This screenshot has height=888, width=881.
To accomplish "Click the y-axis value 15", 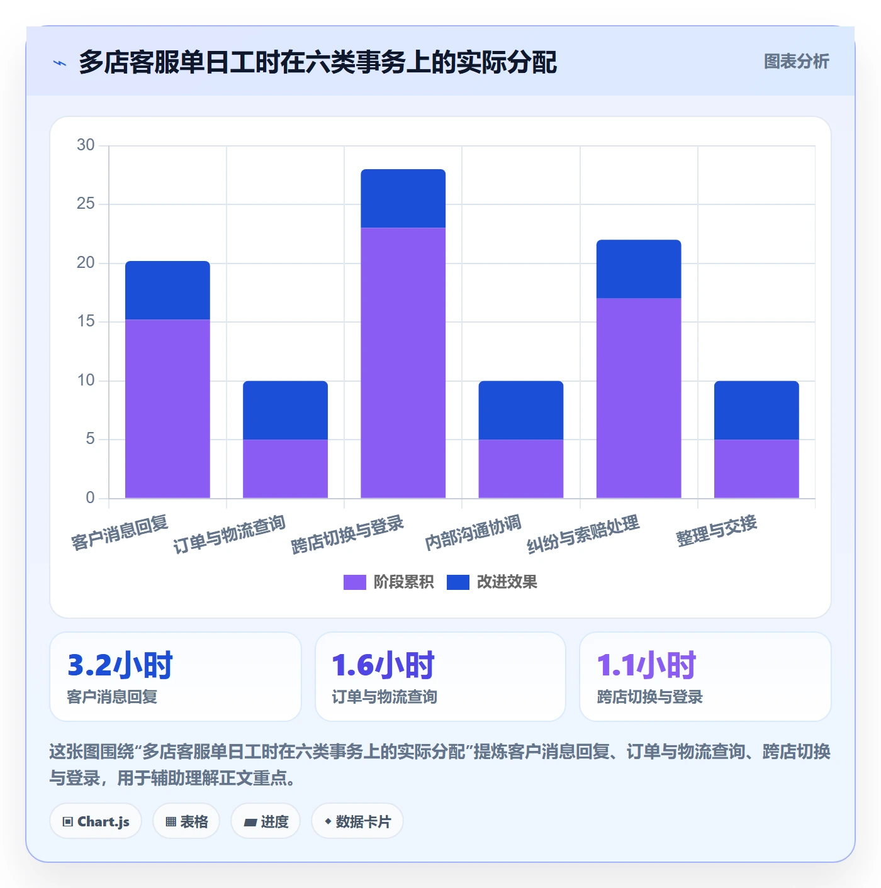I will pos(86,321).
